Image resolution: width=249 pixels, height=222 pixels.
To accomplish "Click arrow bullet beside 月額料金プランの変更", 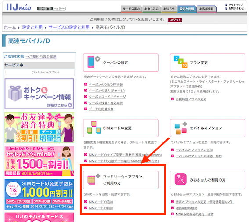I will pyautogui.click(x=173, y=99).
